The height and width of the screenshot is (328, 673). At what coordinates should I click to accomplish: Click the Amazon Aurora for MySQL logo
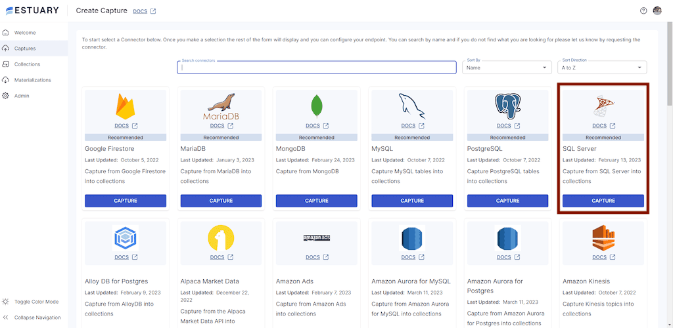tap(412, 237)
